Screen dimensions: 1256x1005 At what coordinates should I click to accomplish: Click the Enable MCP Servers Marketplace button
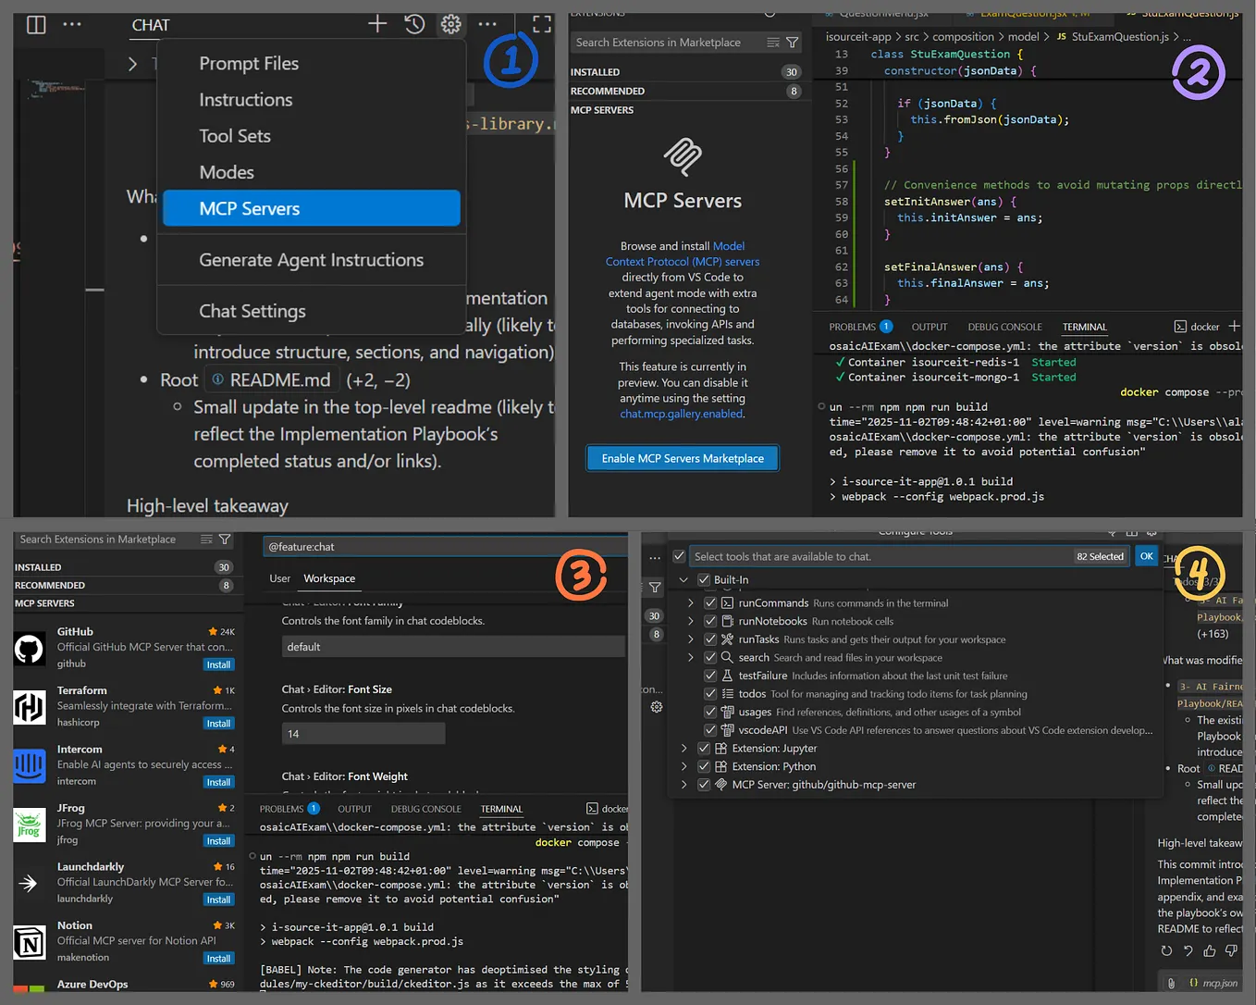[682, 457]
